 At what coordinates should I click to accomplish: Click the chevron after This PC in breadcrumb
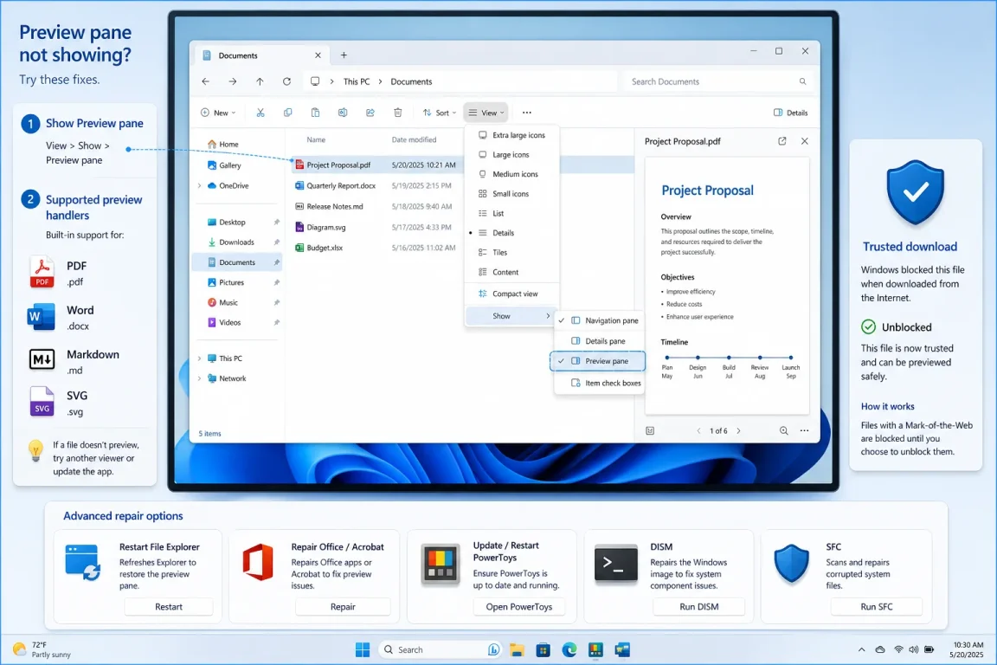380,81
